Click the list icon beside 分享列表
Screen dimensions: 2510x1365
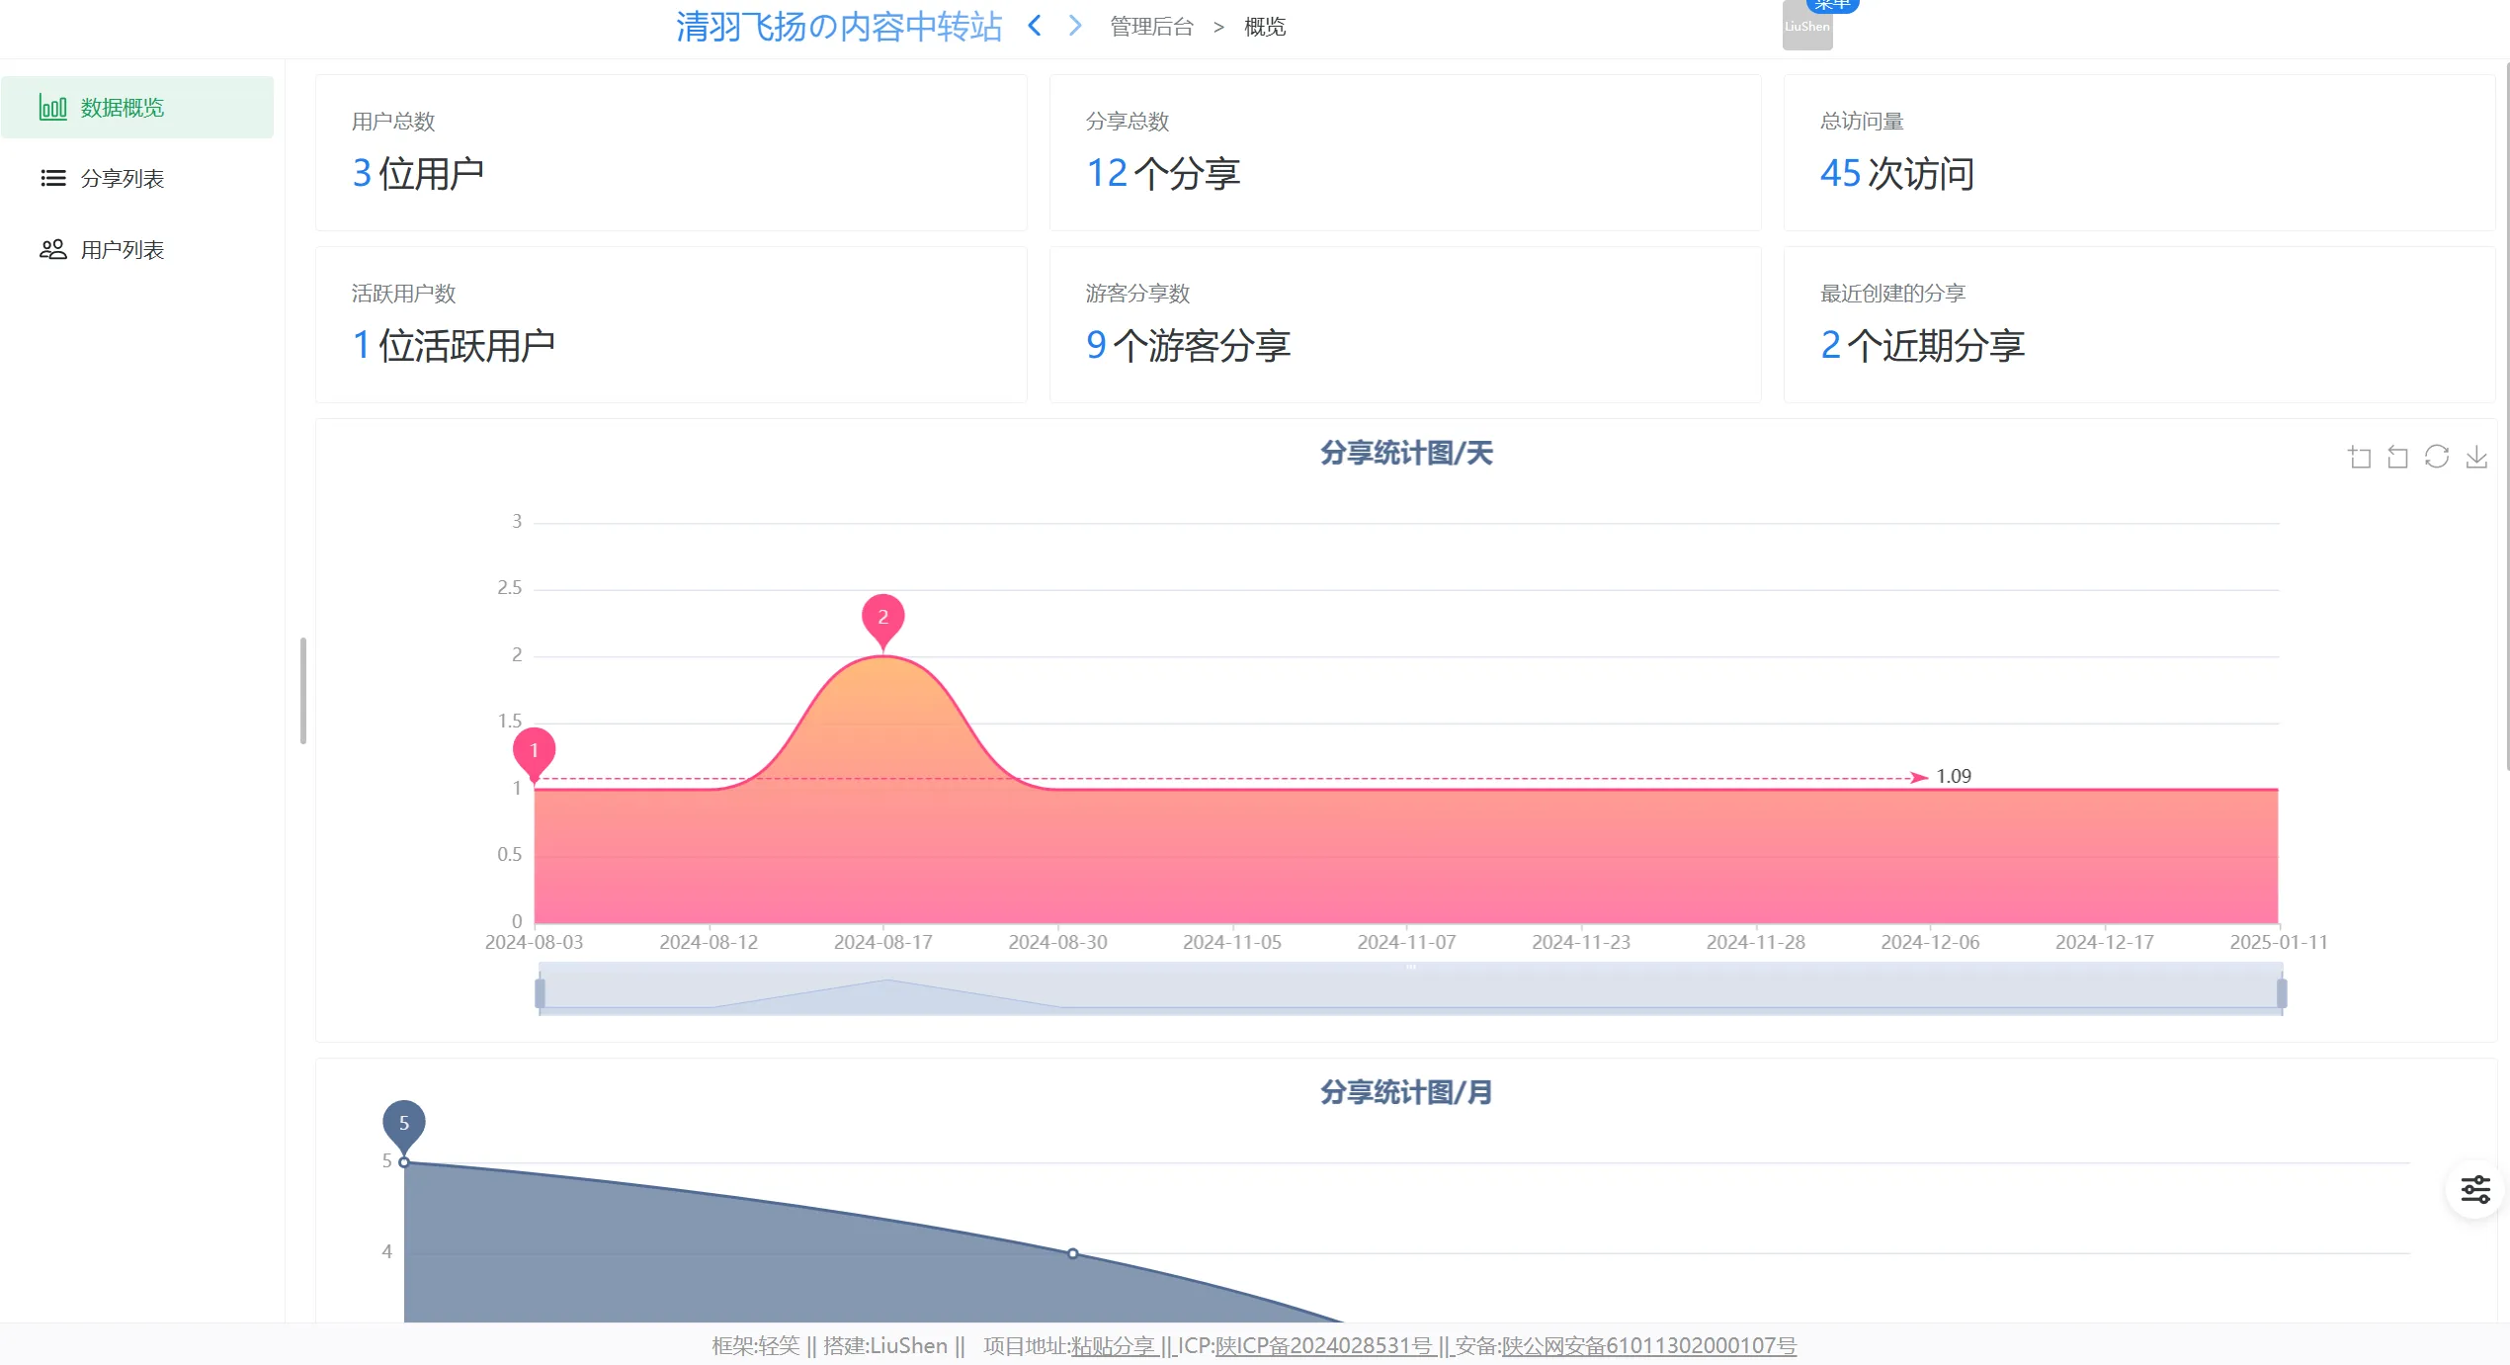point(52,178)
